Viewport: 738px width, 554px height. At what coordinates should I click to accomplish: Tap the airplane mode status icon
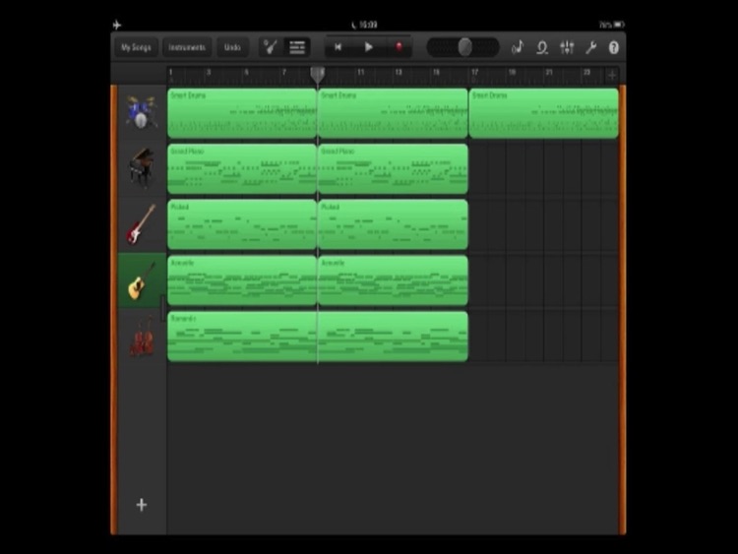(x=117, y=25)
